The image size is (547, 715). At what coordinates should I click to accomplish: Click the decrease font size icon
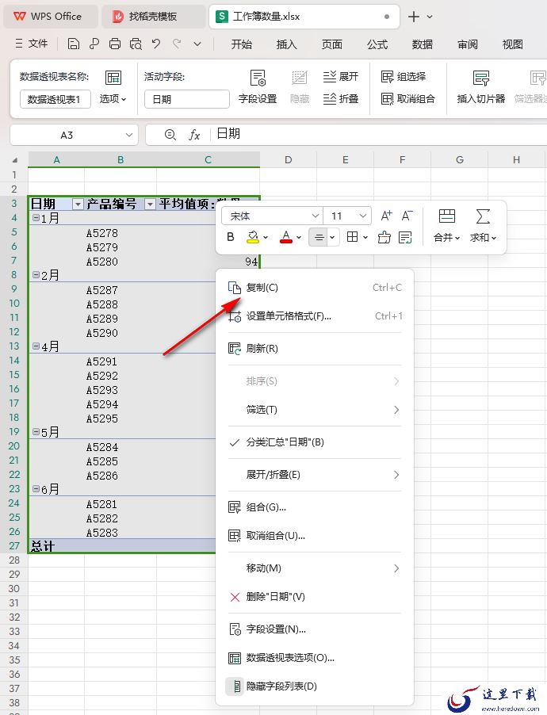407,216
